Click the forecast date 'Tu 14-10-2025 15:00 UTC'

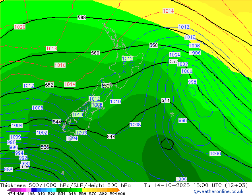(x=183, y=185)
